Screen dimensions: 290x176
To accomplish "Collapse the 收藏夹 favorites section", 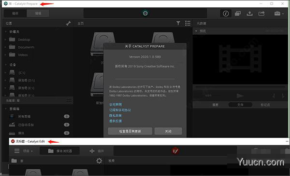I will pos(5,32).
